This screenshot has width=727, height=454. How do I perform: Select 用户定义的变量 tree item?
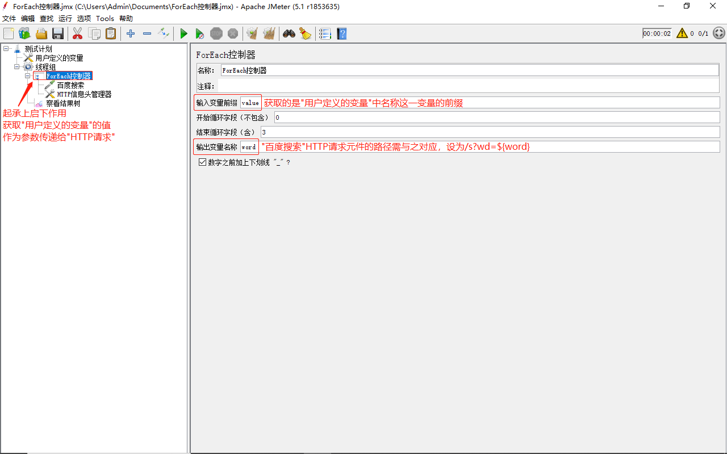tap(59, 58)
